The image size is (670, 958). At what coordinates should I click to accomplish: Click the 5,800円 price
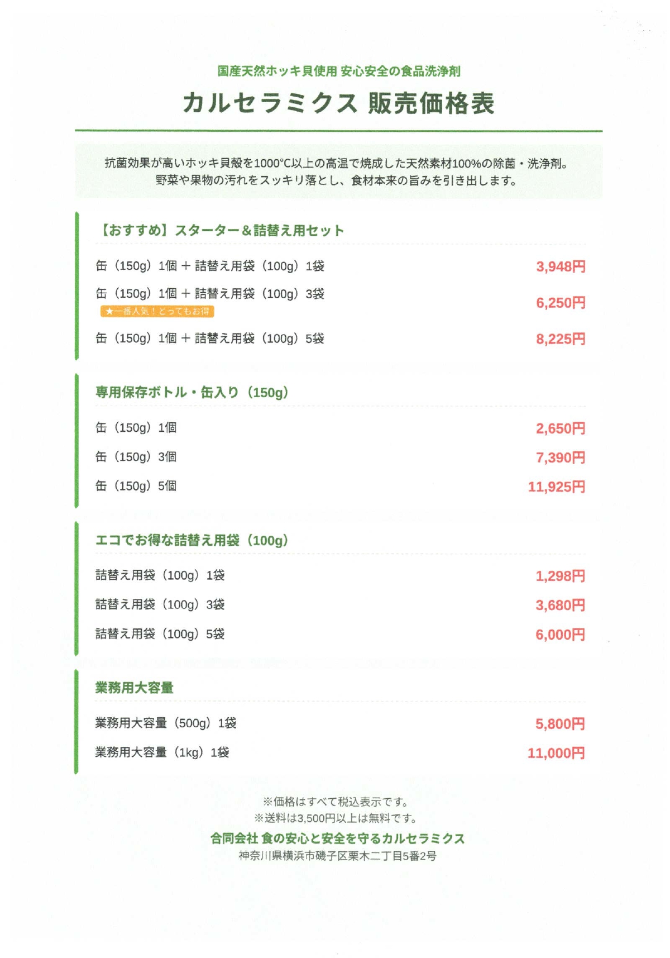click(561, 724)
